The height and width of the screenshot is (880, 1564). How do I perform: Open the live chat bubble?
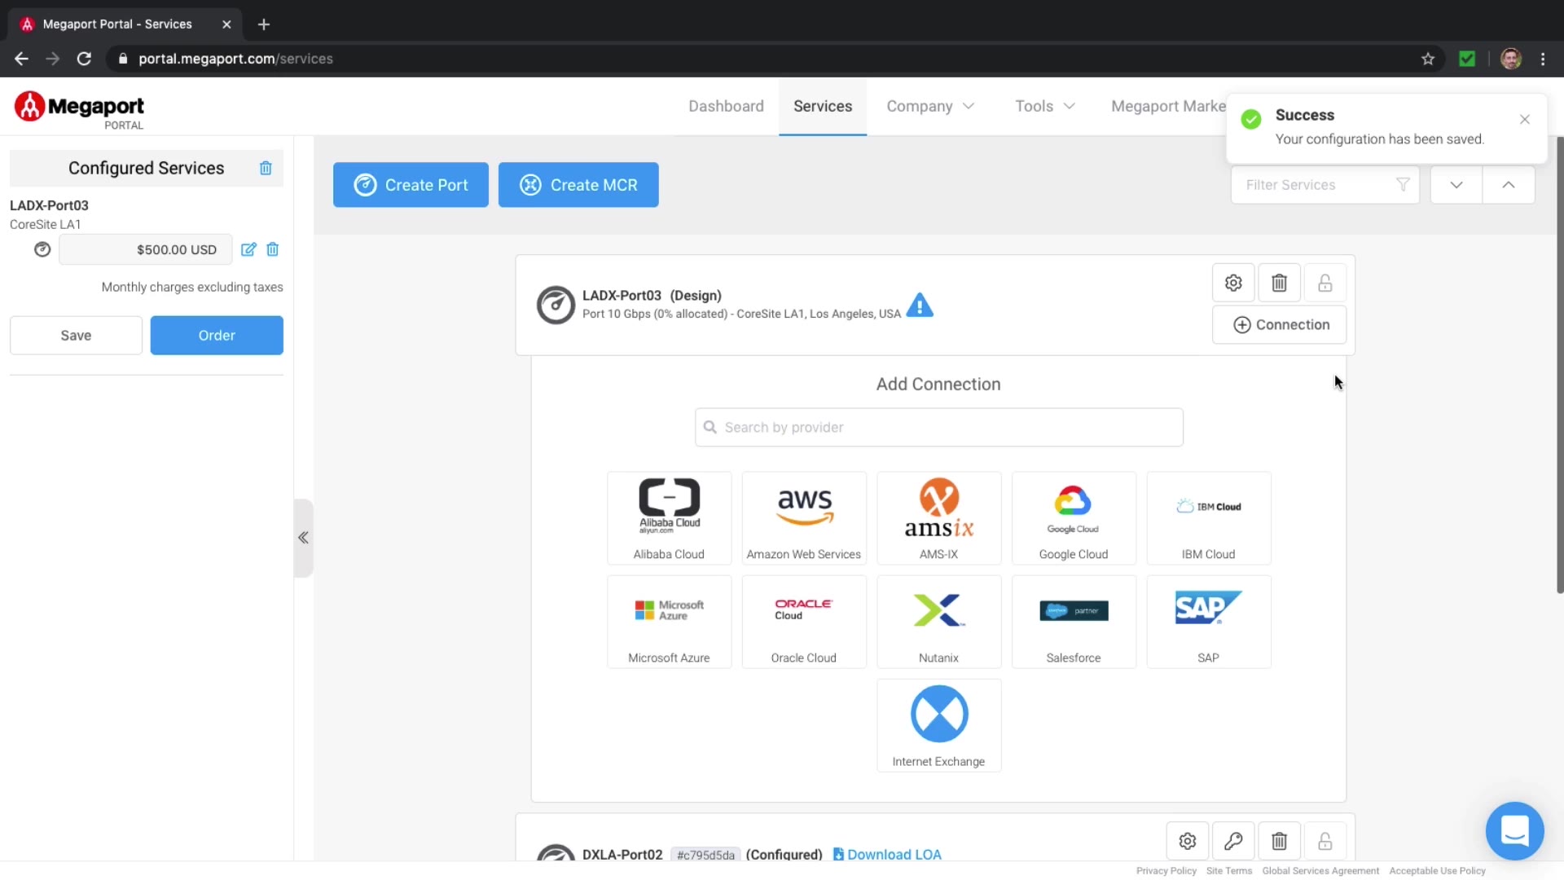coord(1514,831)
